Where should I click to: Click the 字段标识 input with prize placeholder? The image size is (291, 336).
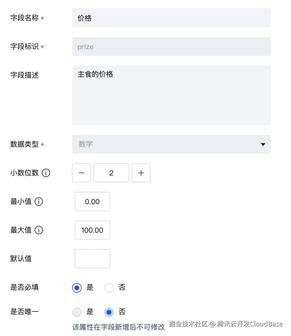pyautogui.click(x=171, y=46)
